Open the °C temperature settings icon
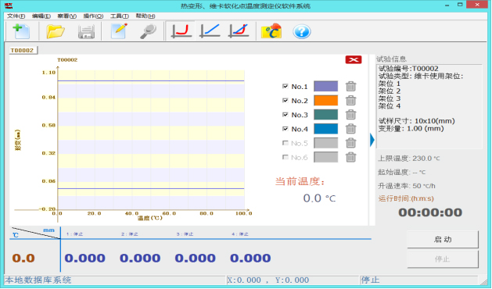This screenshot has width=492, height=289. click(271, 31)
